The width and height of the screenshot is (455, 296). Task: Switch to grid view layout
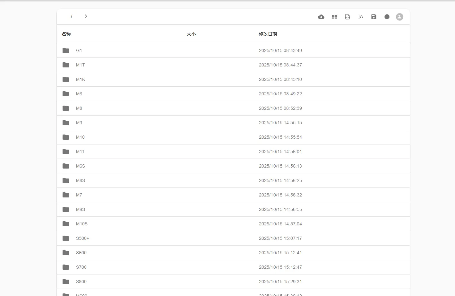tap(334, 16)
